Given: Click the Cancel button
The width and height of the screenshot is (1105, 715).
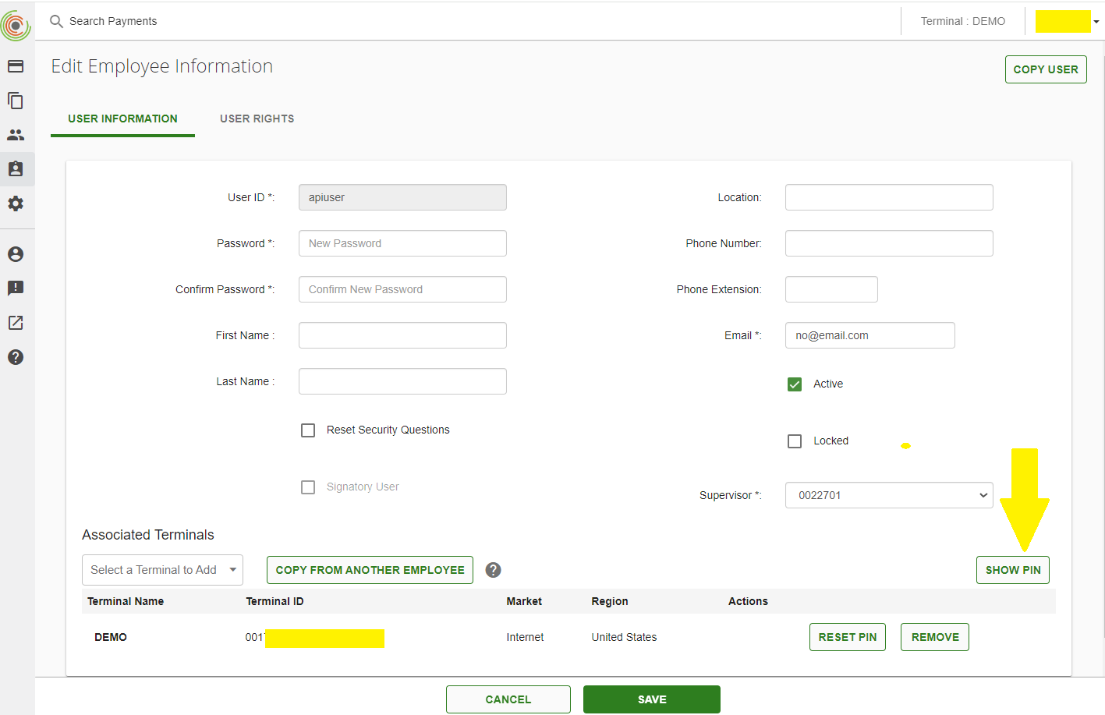Looking at the screenshot, I should click(x=508, y=699).
